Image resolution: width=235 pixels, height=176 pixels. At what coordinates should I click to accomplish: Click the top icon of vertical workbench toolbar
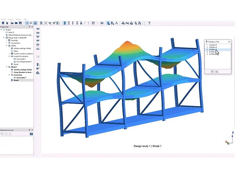coord(38,29)
